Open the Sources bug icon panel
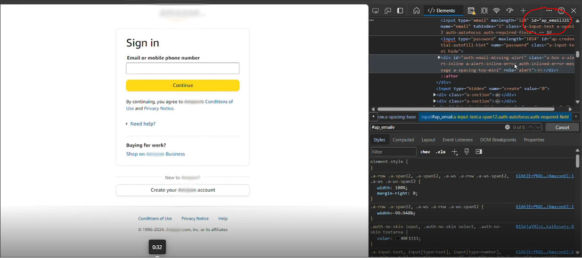582x258 pixels. tap(484, 10)
